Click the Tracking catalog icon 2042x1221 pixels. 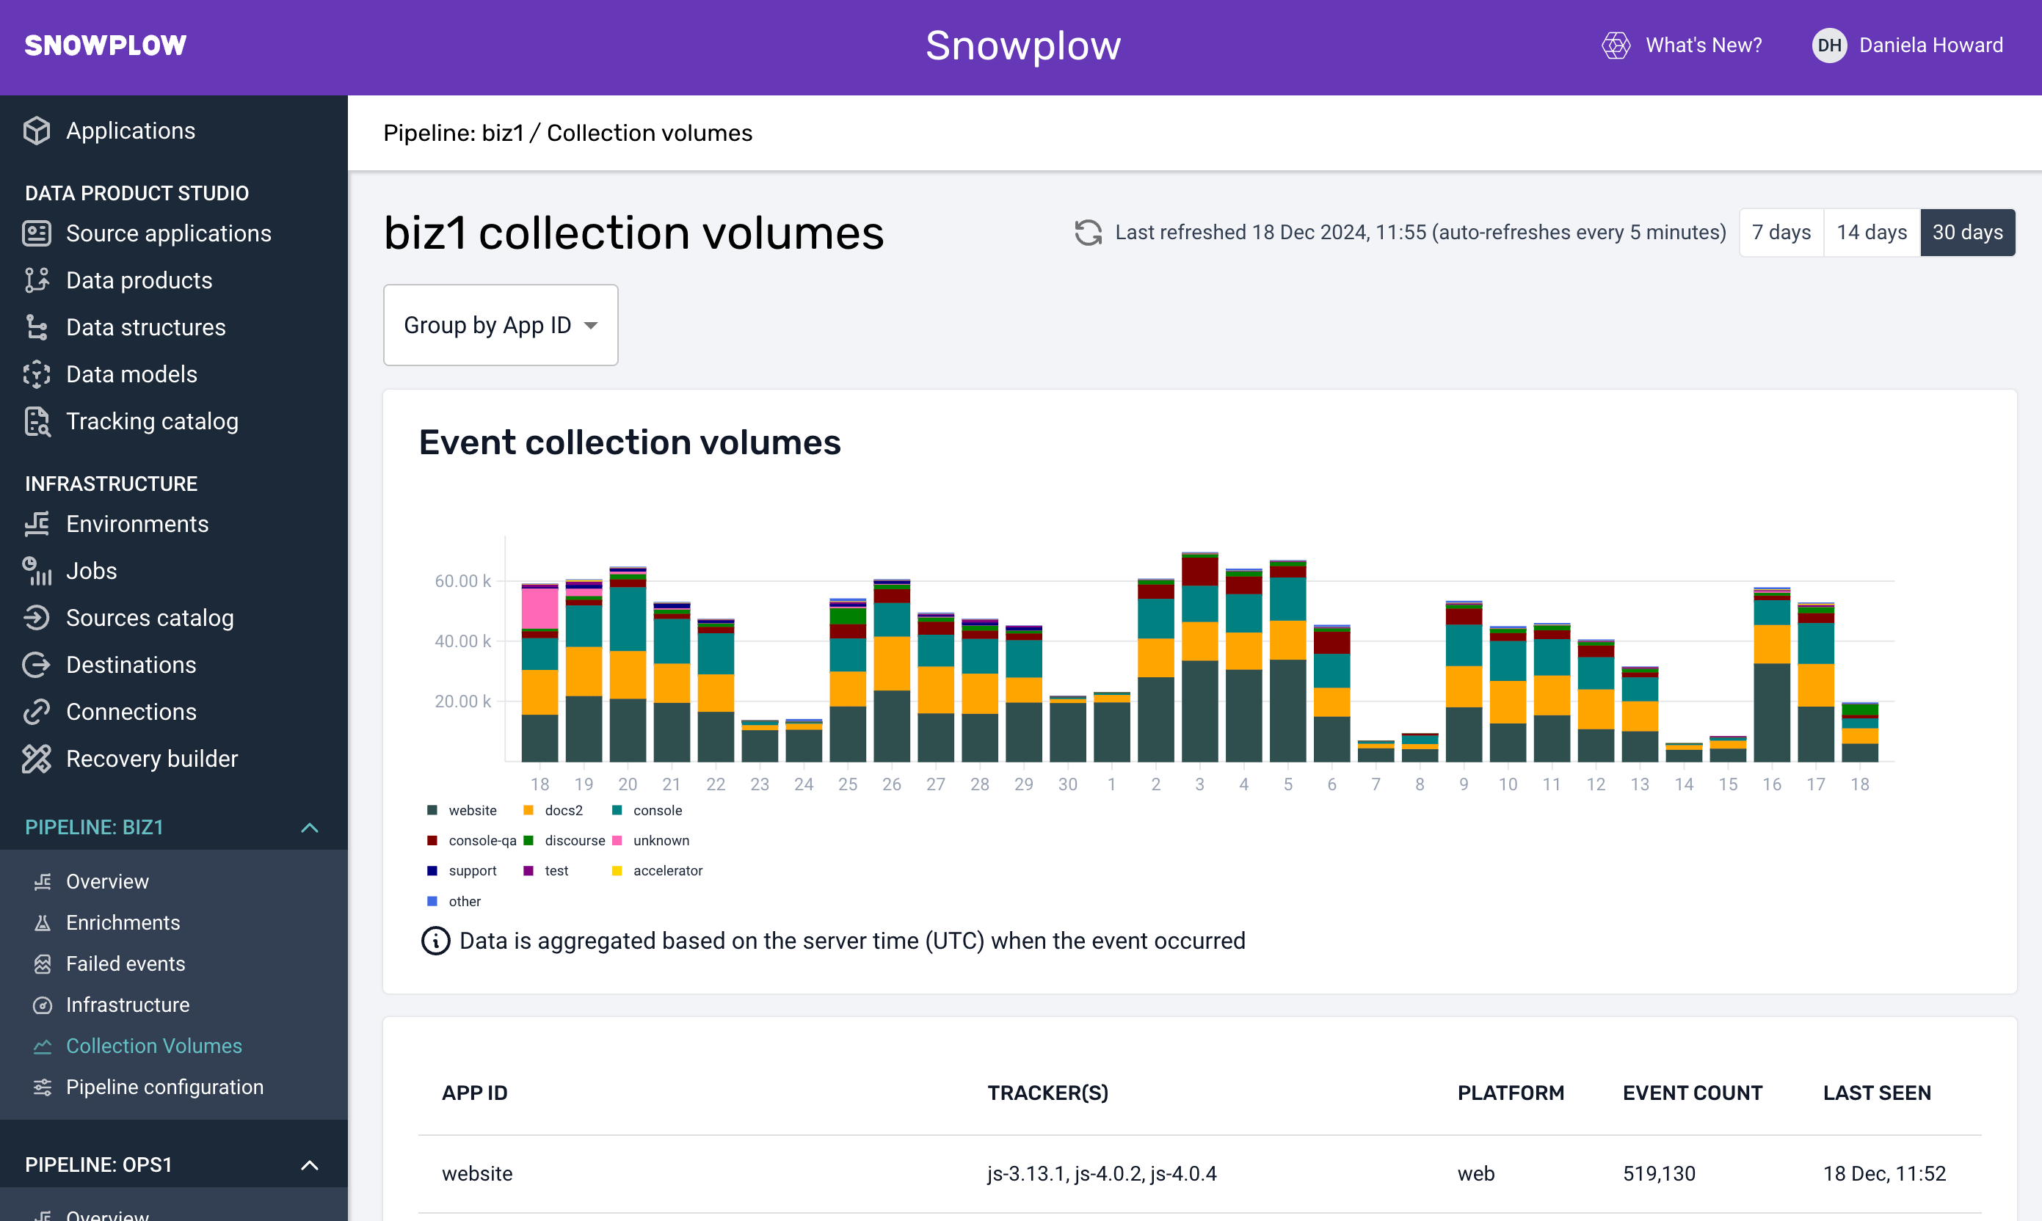click(x=37, y=421)
